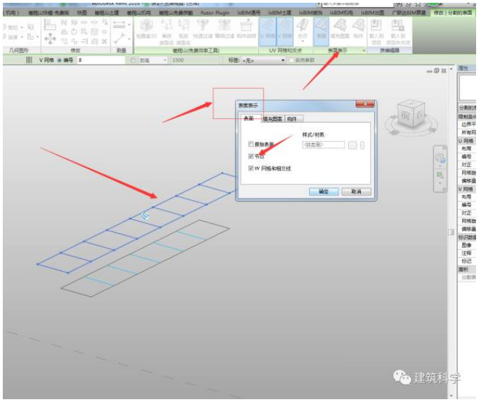Select the Move tool with four arrows
Viewport: 481px width, 402px height.
coord(50,39)
